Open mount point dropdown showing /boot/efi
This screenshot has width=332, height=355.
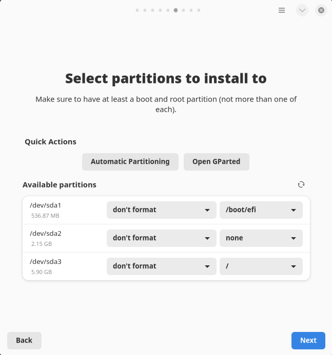click(x=261, y=210)
